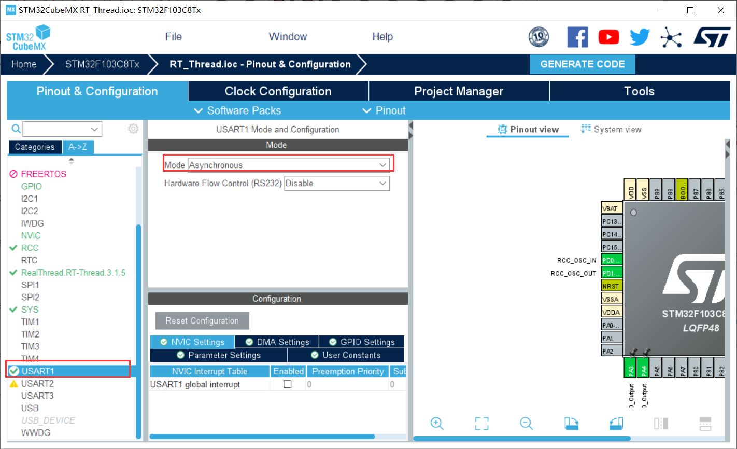
Task: Open the Window menu
Action: click(x=288, y=37)
